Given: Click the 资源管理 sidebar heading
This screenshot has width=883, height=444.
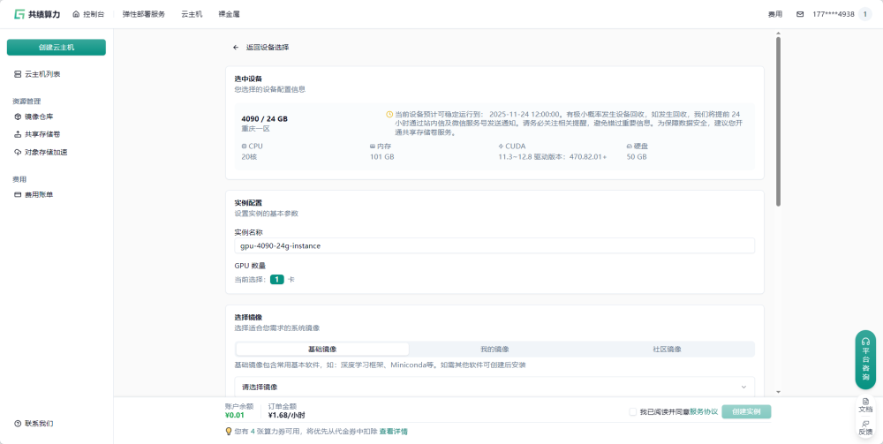Looking at the screenshot, I should tap(27, 102).
